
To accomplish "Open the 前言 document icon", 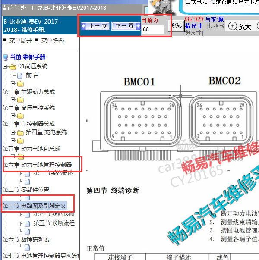I will pyautogui.click(x=20, y=75).
